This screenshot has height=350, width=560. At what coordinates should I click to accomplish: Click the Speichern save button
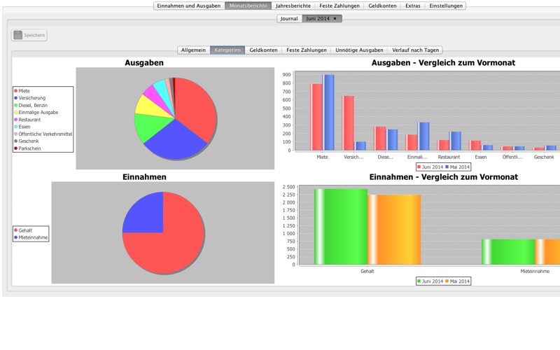pos(29,35)
